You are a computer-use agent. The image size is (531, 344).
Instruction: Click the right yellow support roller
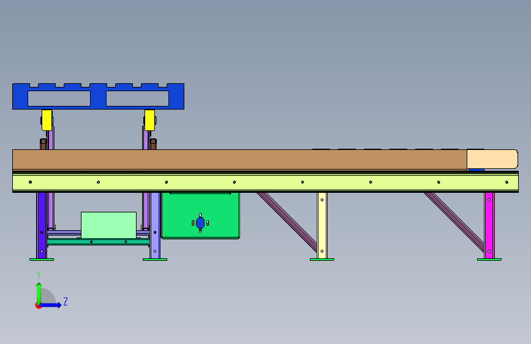(149, 120)
